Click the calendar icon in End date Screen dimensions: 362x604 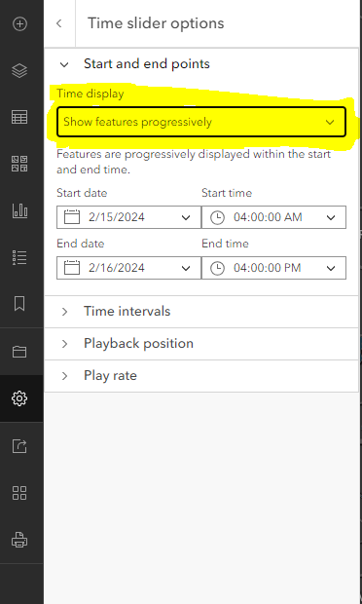72,268
